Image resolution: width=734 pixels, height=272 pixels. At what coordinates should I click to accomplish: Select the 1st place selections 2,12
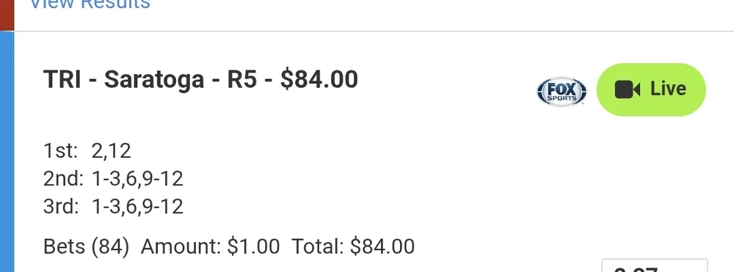[112, 151]
